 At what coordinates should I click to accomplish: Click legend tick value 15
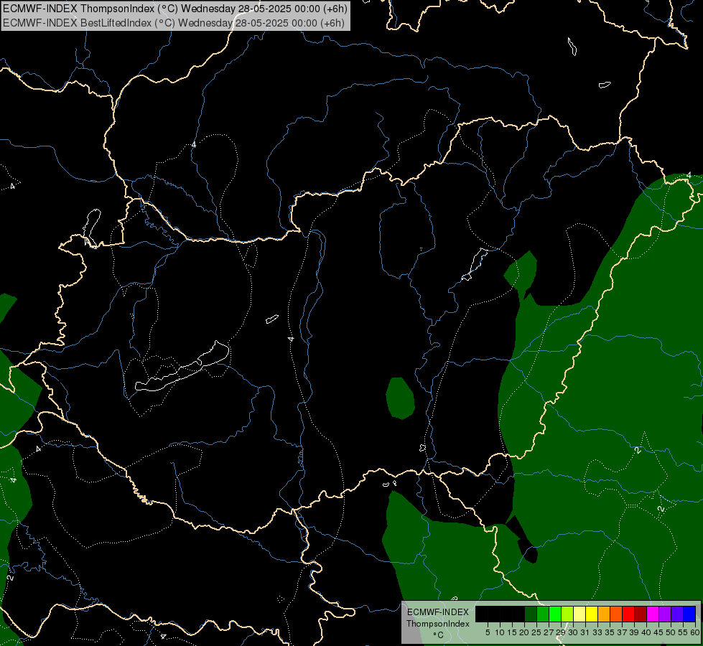512,632
